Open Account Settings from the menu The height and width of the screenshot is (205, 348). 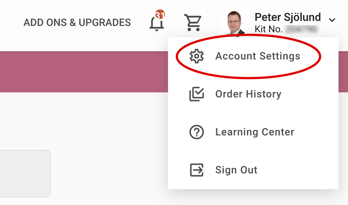(258, 56)
